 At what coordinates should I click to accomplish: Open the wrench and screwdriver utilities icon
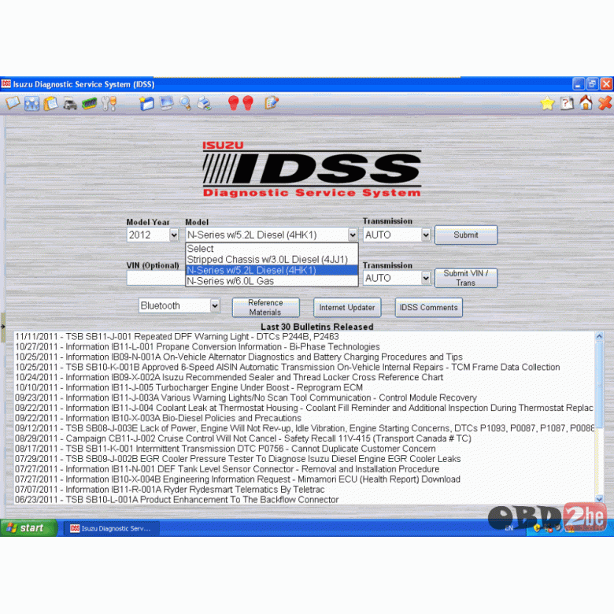(x=109, y=104)
